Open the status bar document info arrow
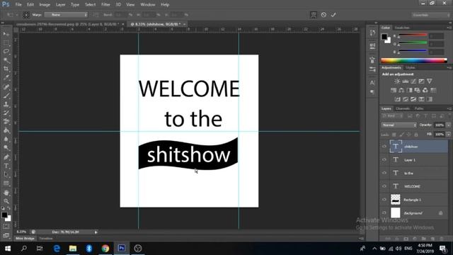 96,232
